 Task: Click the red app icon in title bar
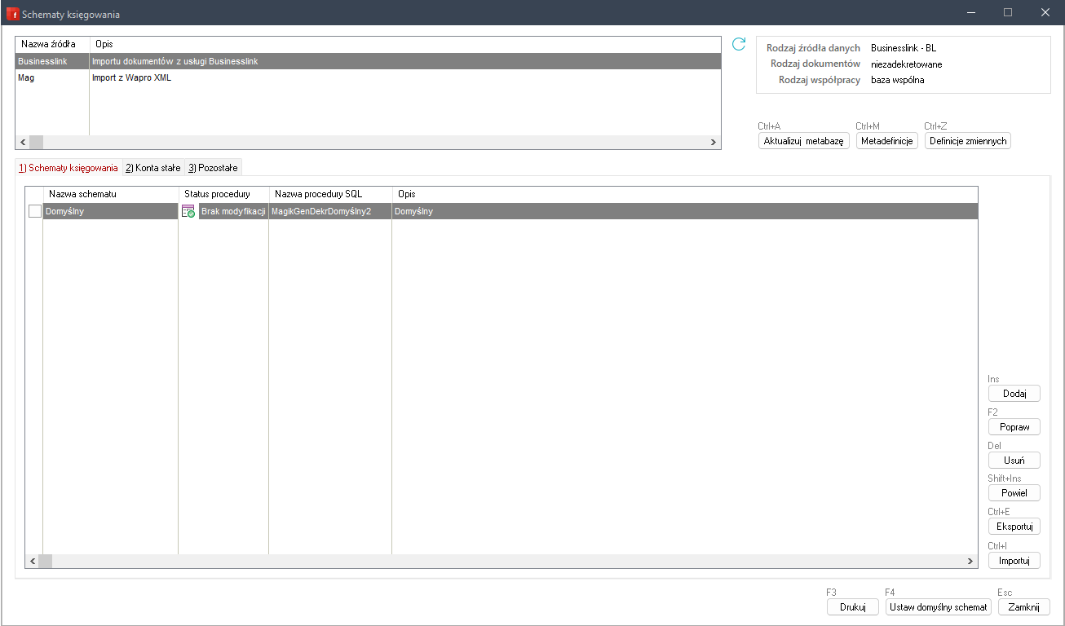click(12, 13)
